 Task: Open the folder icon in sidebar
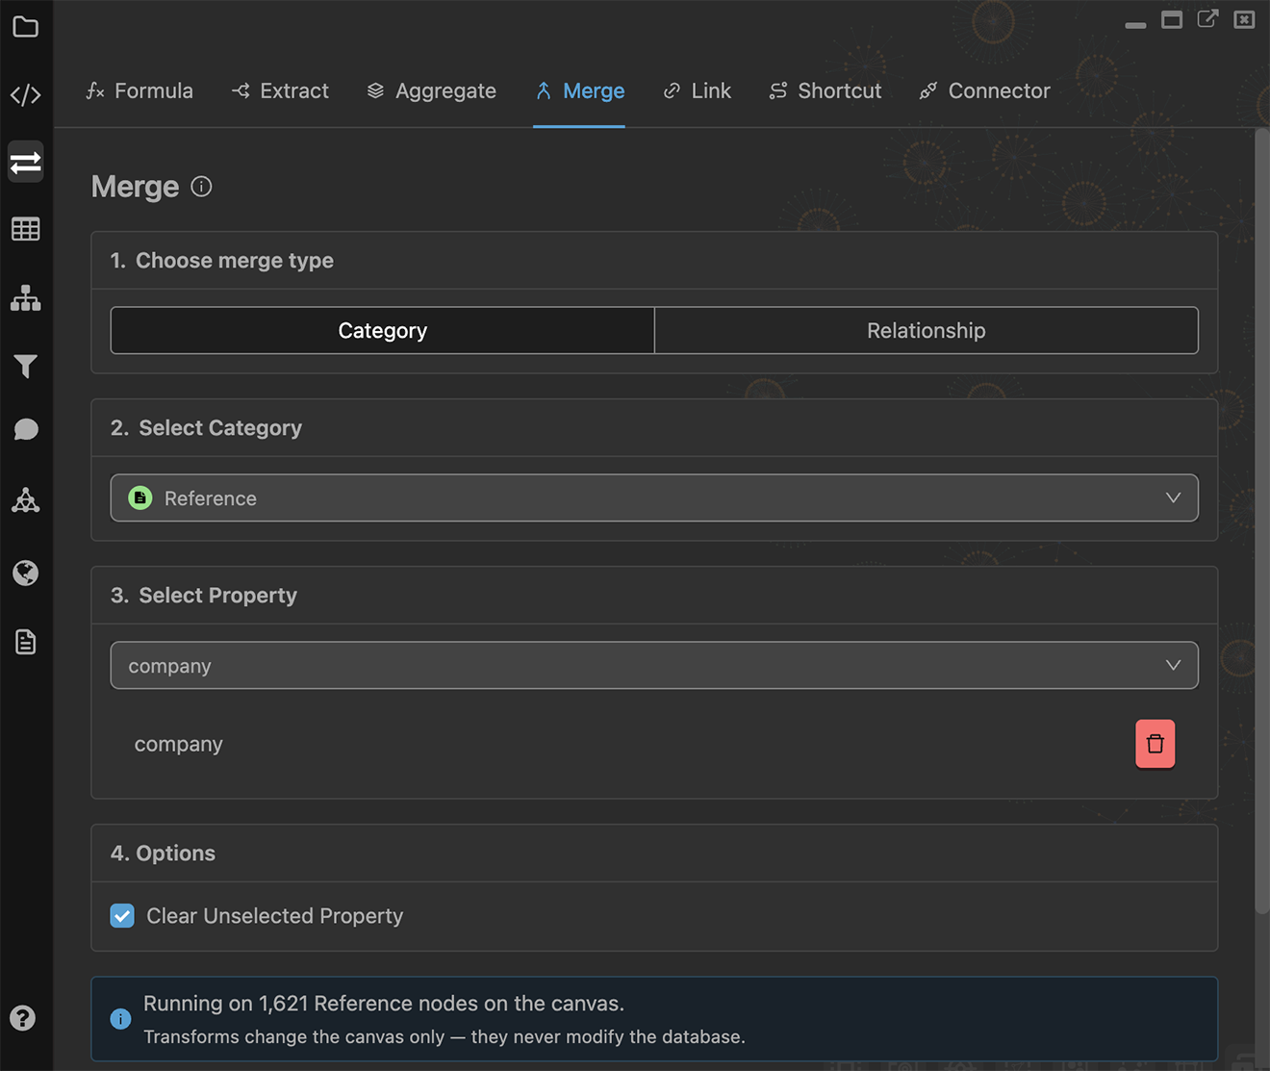pos(26,27)
